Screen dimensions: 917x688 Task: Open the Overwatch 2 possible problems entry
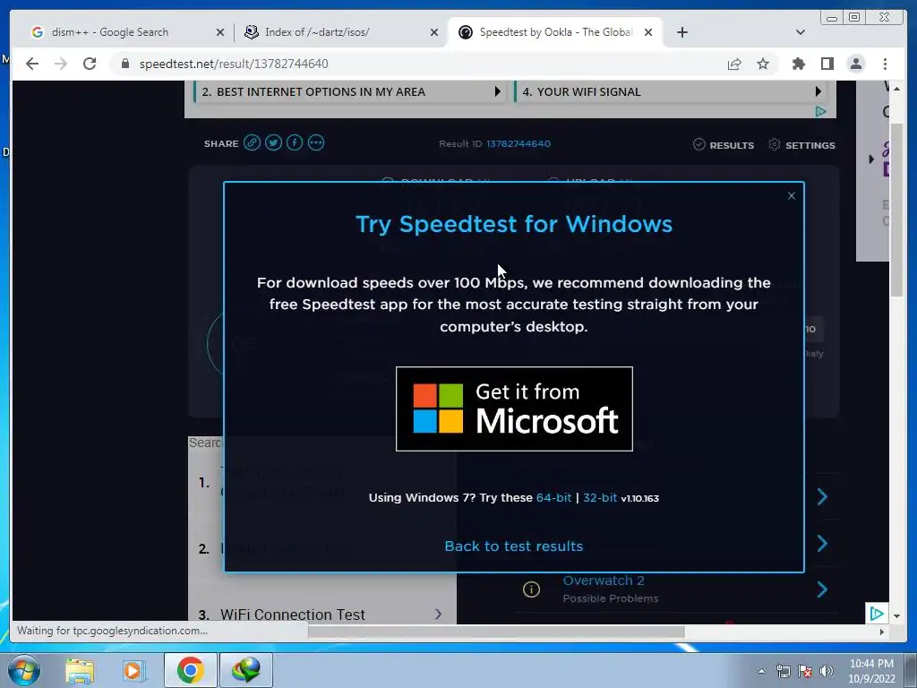604,580
